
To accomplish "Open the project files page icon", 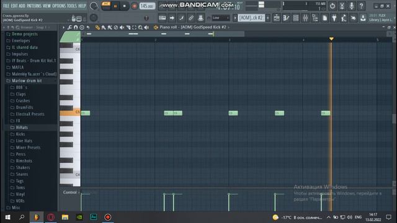I will (324, 18).
